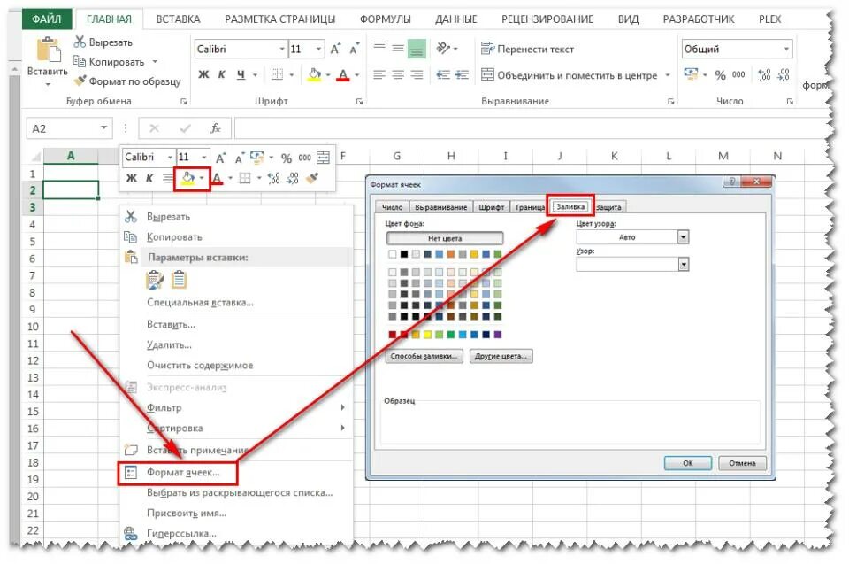Screen dimensions: 849x564
Task: Click Merge and Center (Объединить и поместить в центре)
Action: [x=569, y=75]
